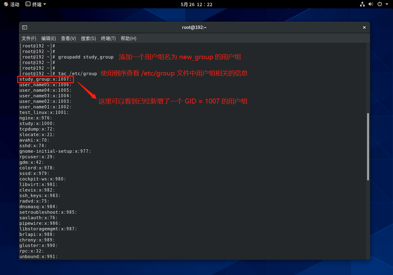The image size is (393, 275).
Task: Close the root@192 terminal window
Action: pos(364,27)
